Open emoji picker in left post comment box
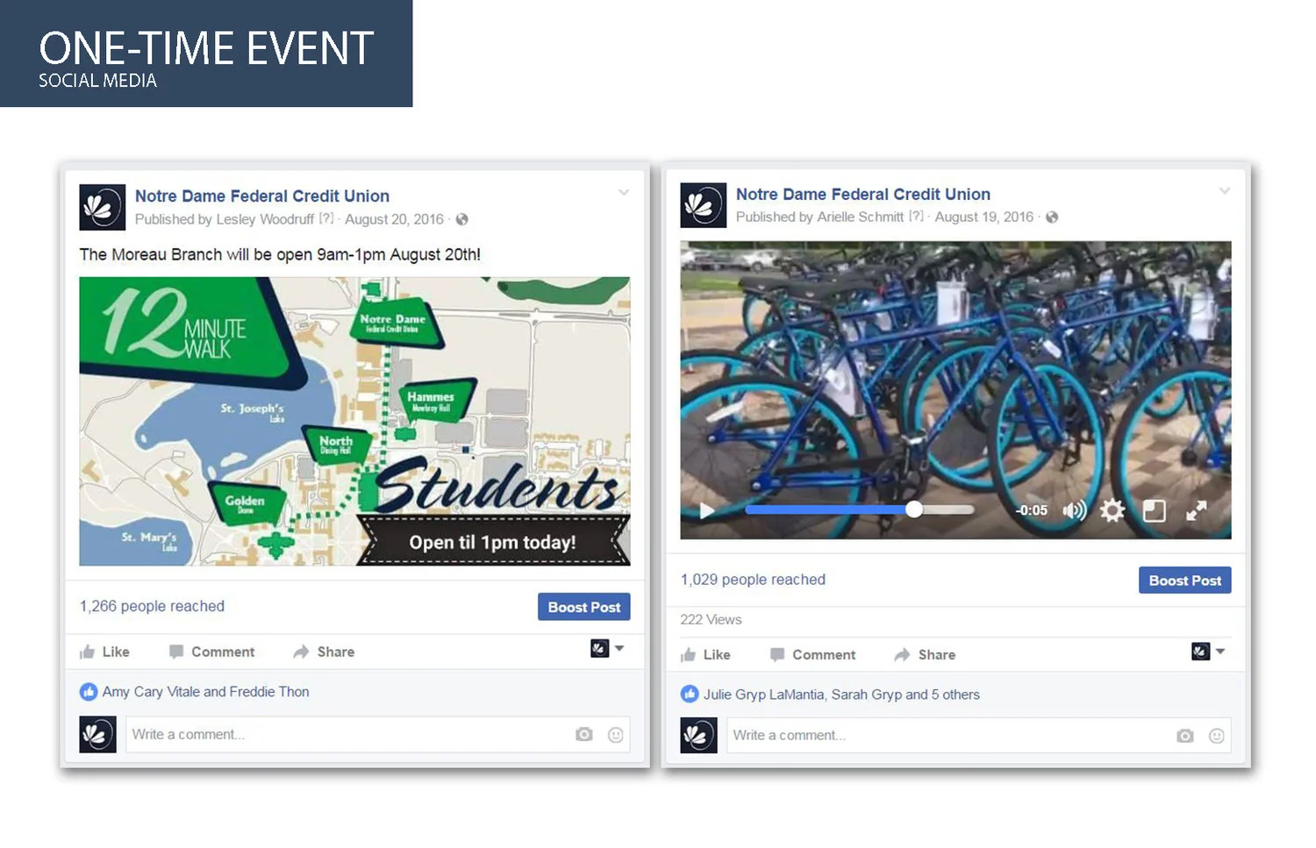The width and height of the screenshot is (1316, 848). pyautogui.click(x=616, y=735)
